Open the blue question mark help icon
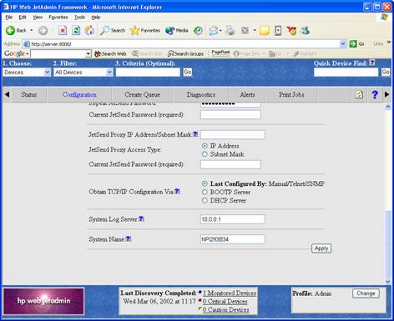Screen dimensions: 394x321 (x=375, y=95)
